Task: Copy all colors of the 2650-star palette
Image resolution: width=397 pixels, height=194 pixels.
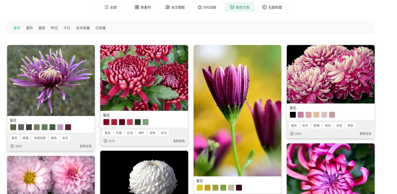Action: click(x=365, y=133)
